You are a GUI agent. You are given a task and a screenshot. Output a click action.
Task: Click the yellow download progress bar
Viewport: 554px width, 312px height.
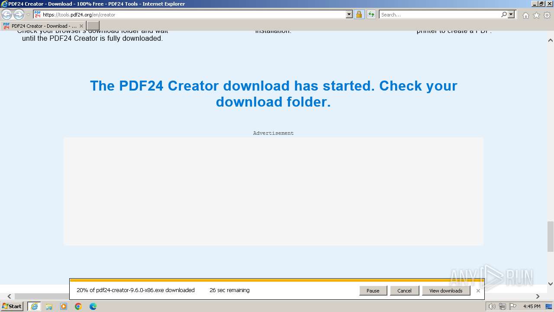point(277,280)
